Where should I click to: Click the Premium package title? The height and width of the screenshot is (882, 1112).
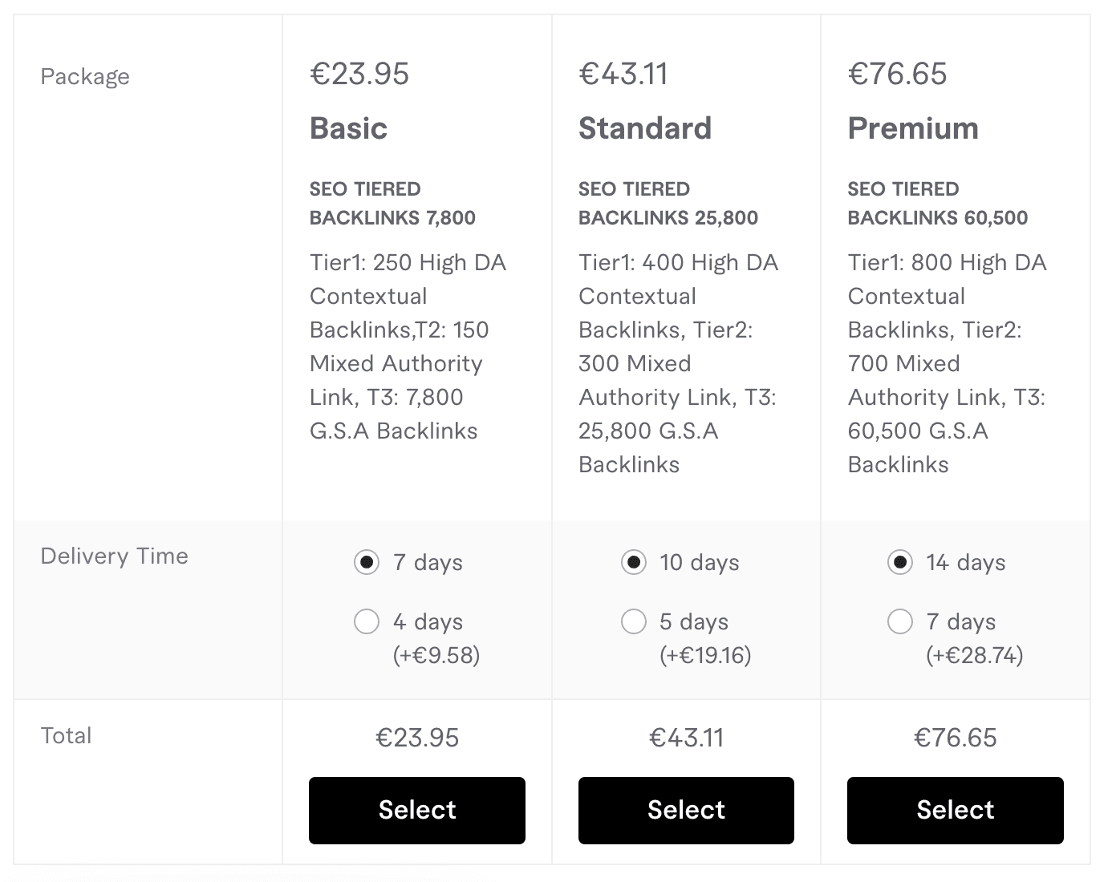click(x=913, y=127)
